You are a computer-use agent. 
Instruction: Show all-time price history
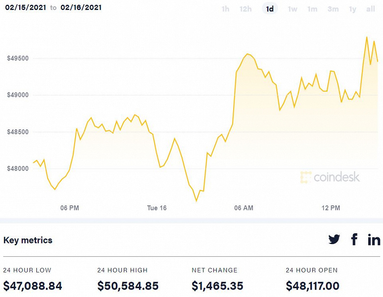(371, 9)
